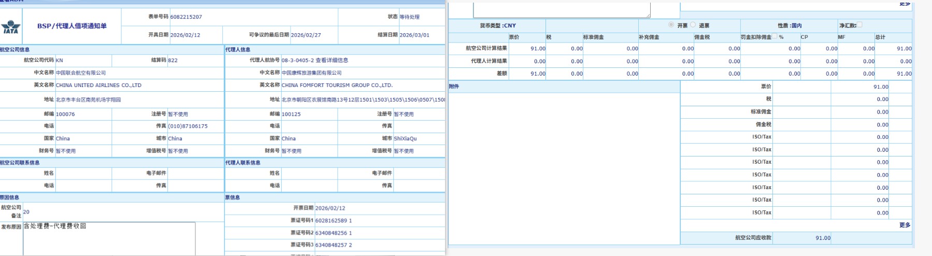This screenshot has width=932, height=256.
Task: Click form number 6082215207
Action: coord(186,17)
